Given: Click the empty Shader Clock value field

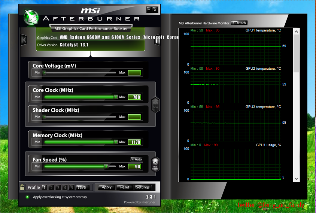Looking at the screenshot, I should 134,117.
